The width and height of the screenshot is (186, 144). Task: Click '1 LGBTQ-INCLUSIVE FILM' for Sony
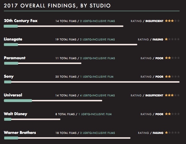(97, 77)
